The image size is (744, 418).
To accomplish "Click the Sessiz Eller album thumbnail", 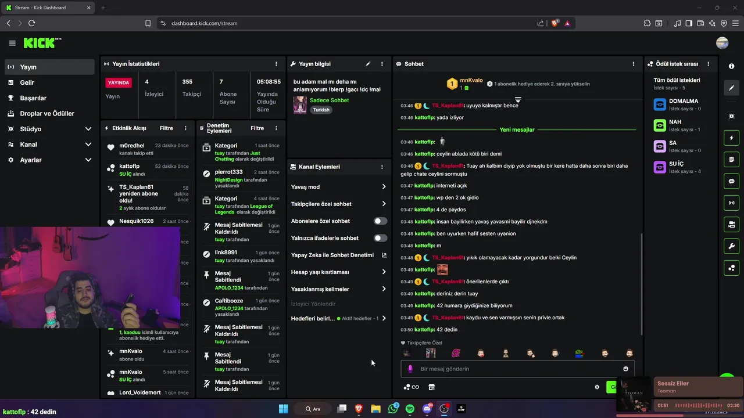I will click(x=634, y=395).
